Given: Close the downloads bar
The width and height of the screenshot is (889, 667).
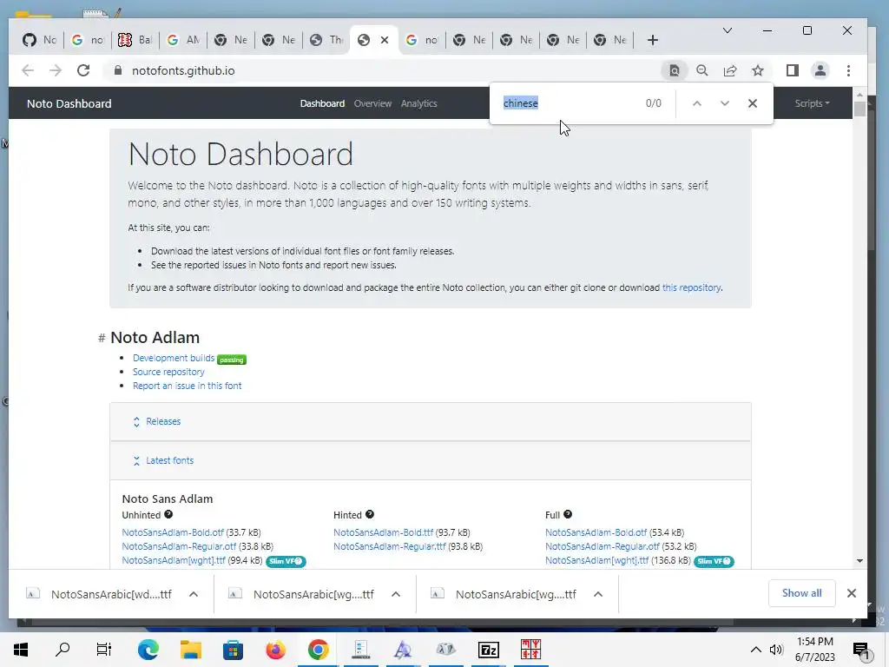Looking at the screenshot, I should coord(851,593).
